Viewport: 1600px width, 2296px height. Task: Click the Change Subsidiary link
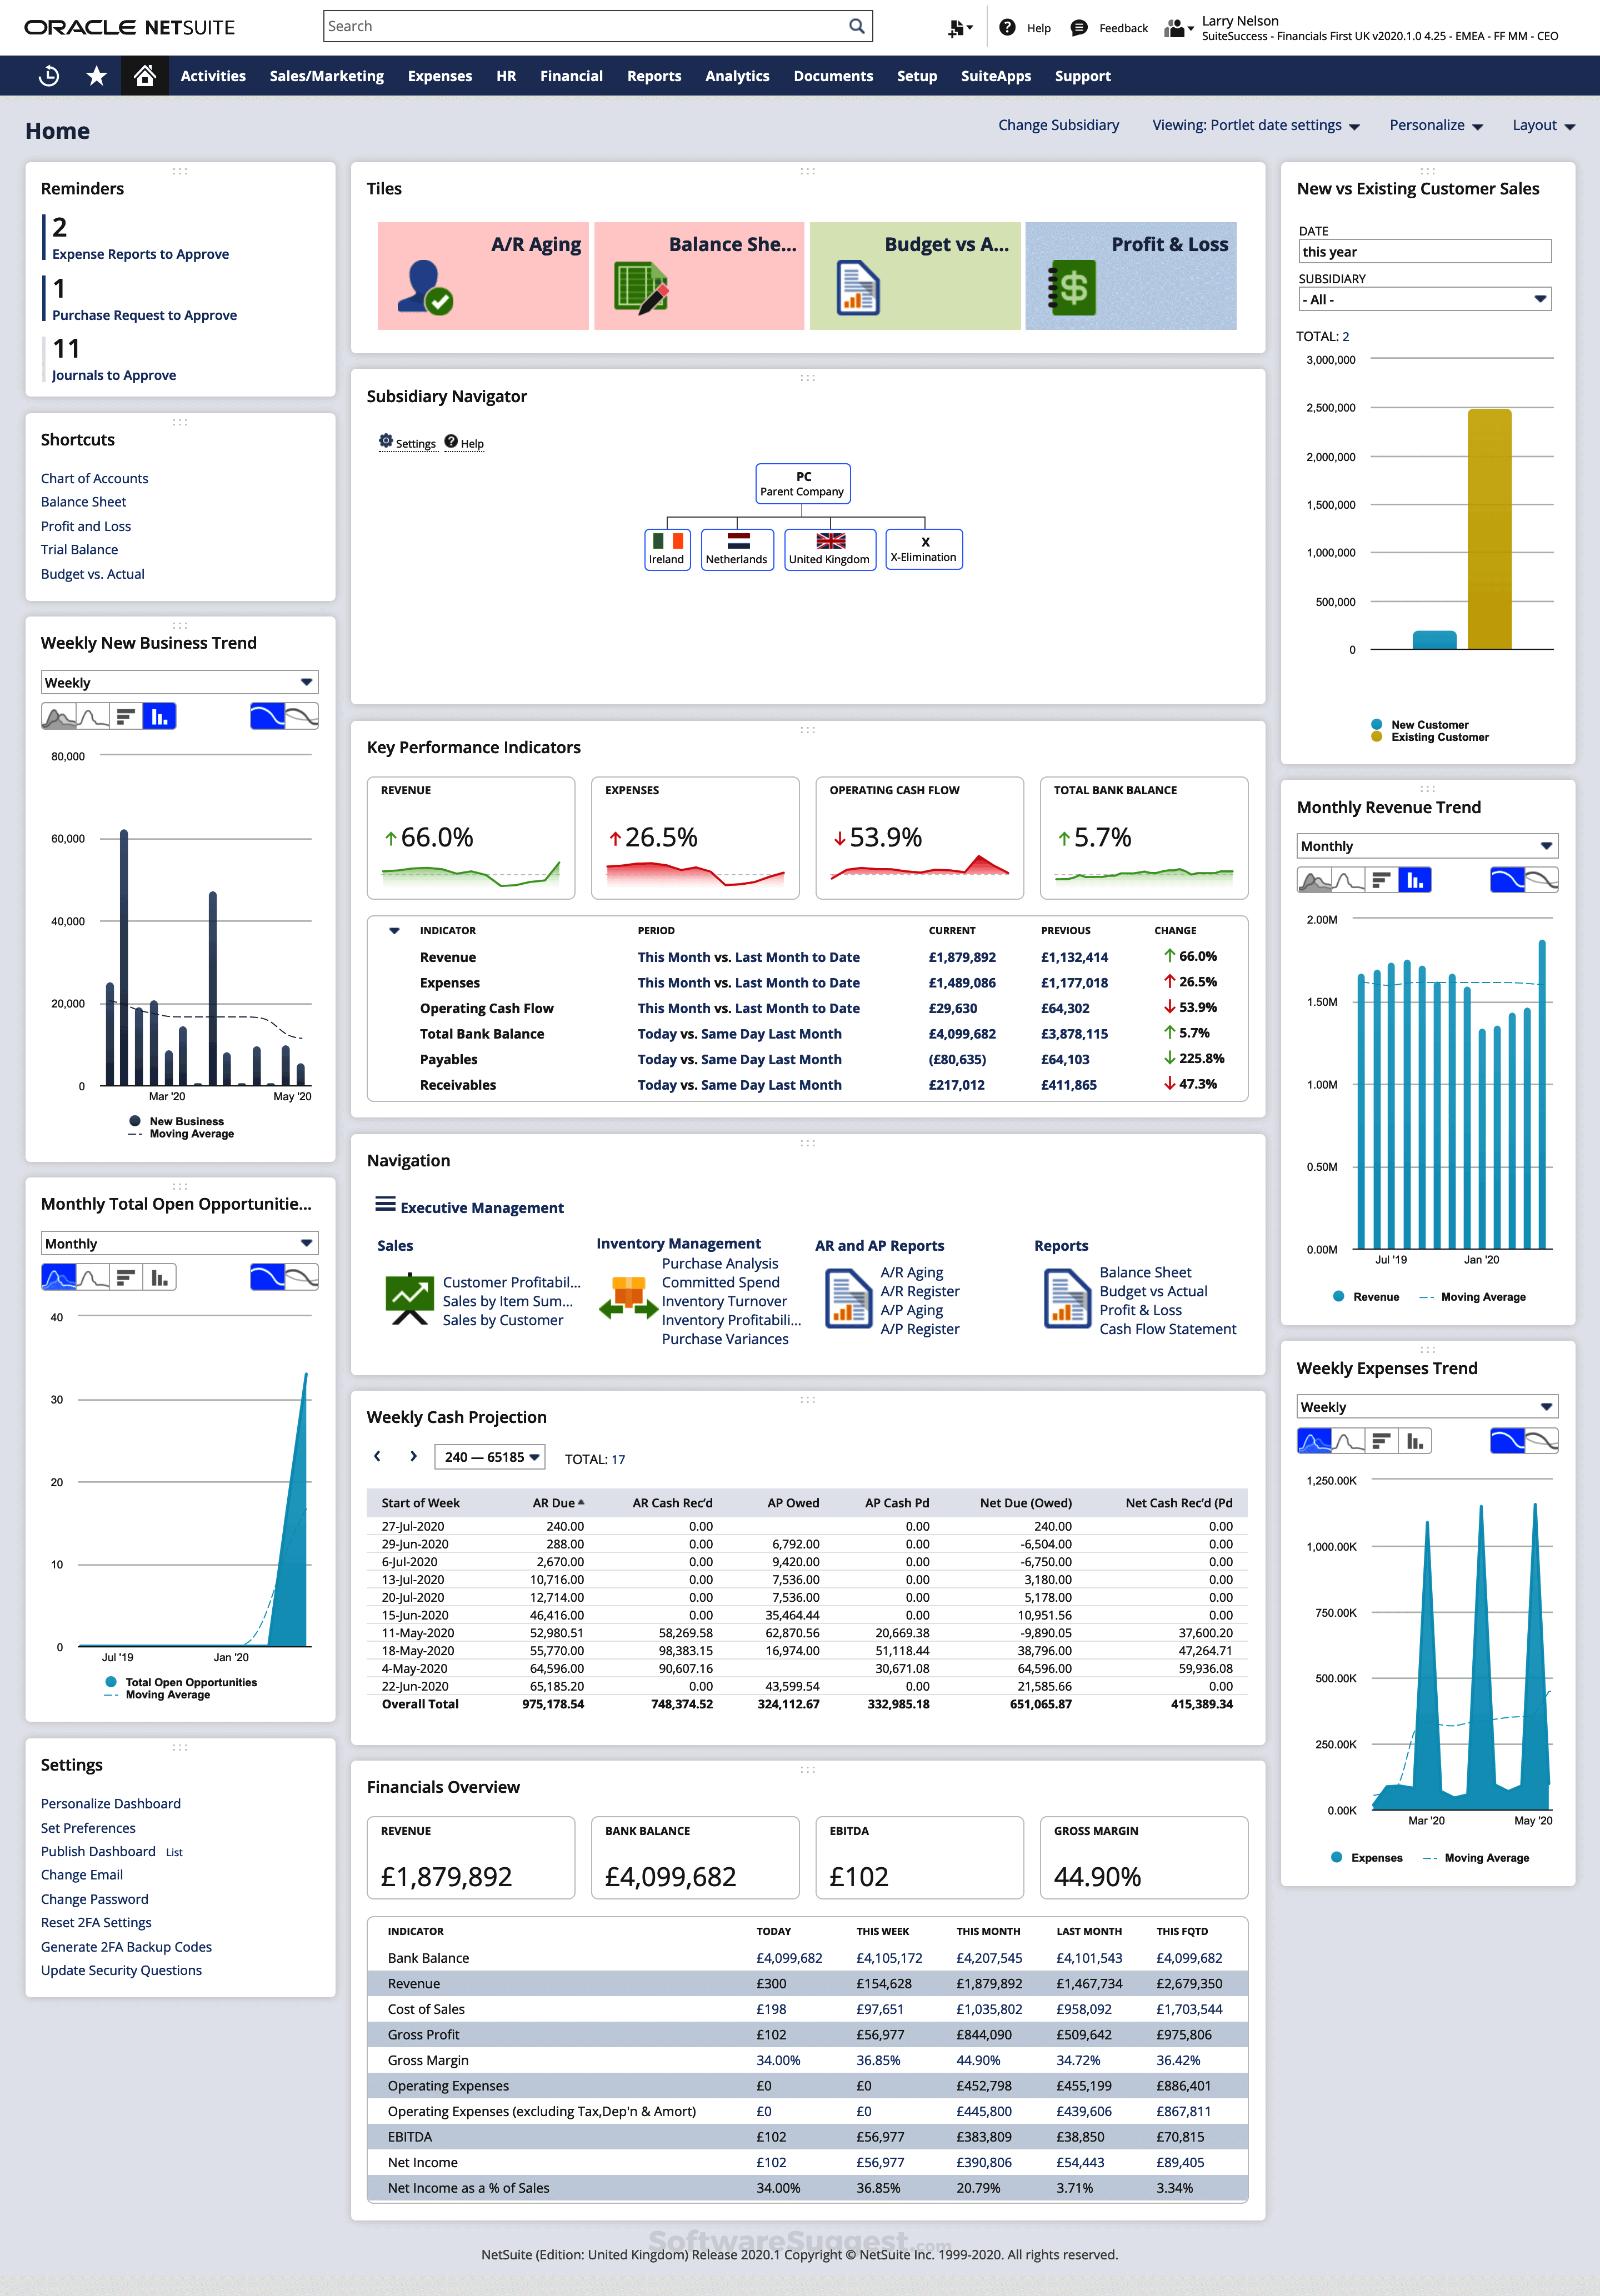(1058, 125)
